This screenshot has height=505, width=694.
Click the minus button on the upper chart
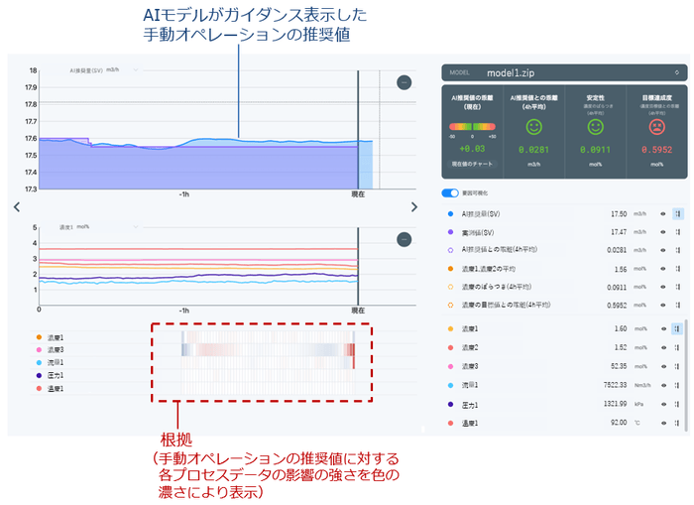point(404,82)
